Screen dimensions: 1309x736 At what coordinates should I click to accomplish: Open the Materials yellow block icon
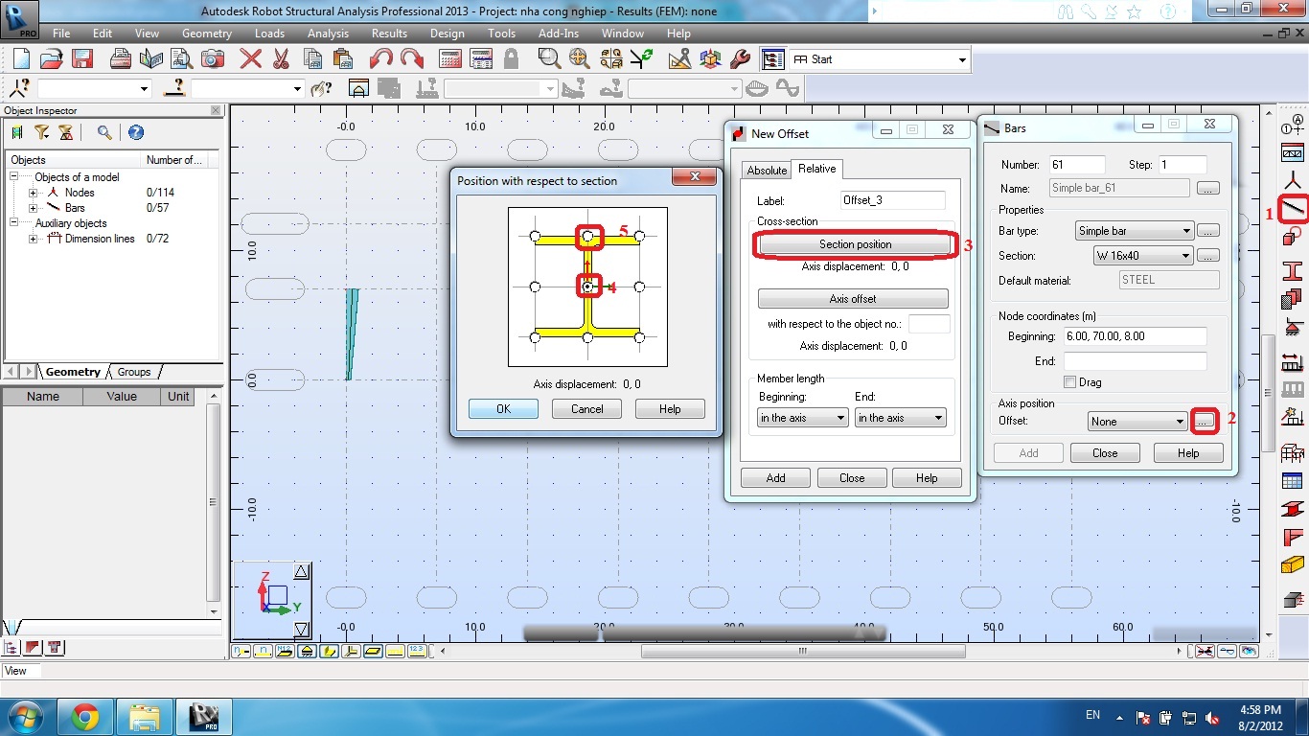1293,565
